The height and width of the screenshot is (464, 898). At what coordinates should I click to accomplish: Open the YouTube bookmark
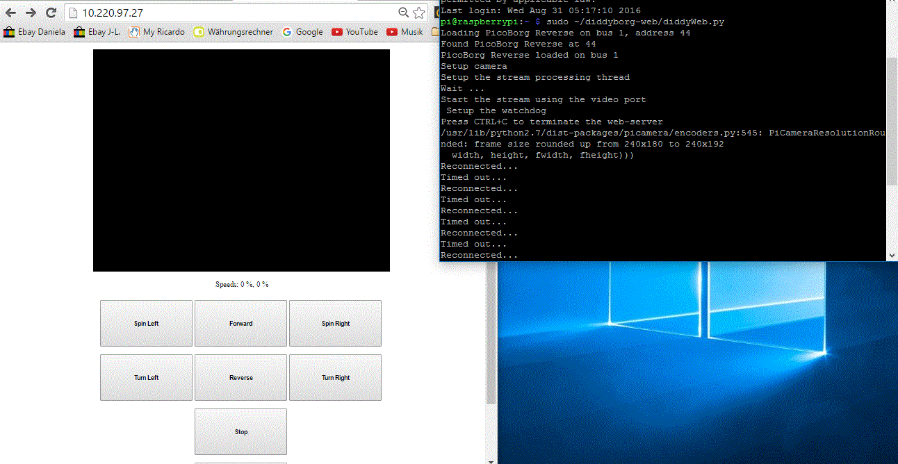[x=354, y=32]
